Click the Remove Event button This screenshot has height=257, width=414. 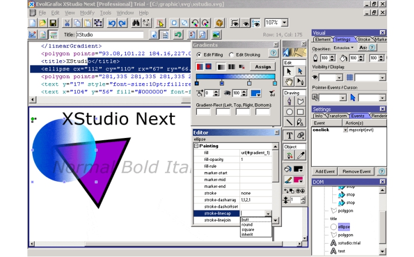(356, 172)
